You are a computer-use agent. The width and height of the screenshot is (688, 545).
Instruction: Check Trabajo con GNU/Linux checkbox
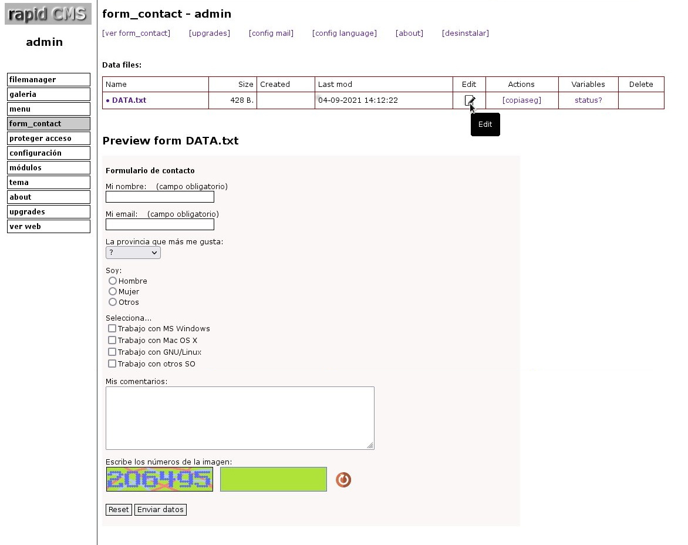[x=112, y=352]
